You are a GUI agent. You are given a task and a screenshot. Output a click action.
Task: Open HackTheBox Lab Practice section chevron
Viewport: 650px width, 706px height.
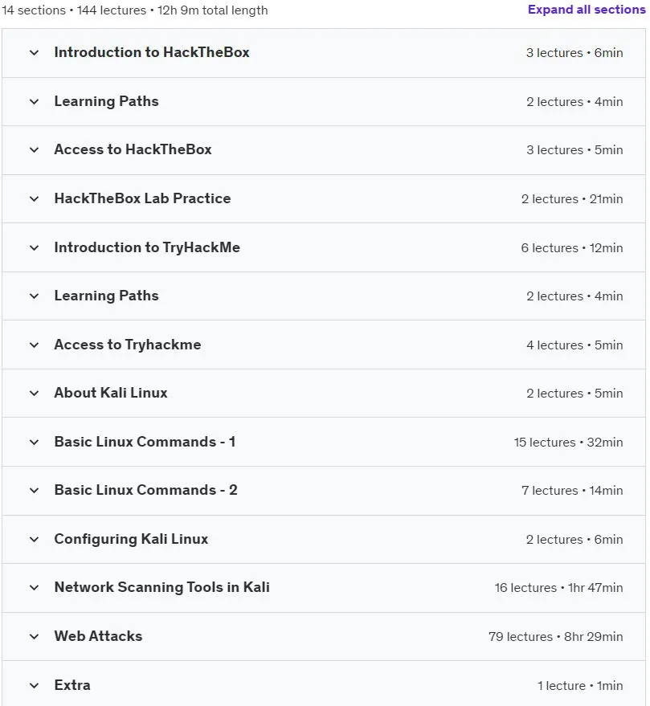pyautogui.click(x=34, y=198)
